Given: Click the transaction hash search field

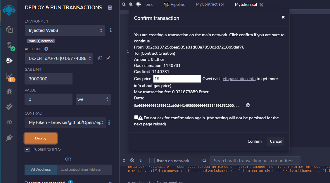Looking at the screenshot, I should [255, 161].
